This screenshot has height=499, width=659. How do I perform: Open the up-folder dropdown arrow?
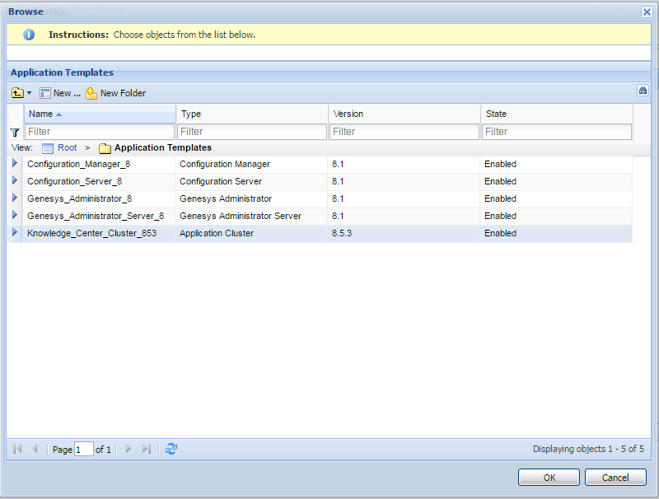tap(30, 94)
